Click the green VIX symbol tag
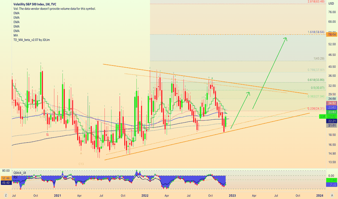 [x=323, y=117]
